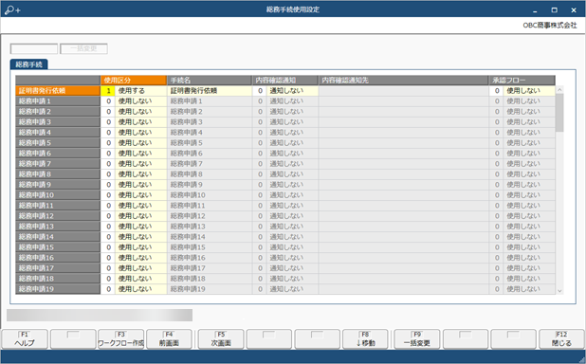Select row header 総務申請5
The image size is (586, 364).
[58, 143]
